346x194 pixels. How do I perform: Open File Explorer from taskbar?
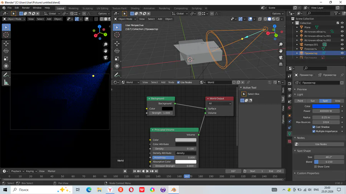99,190
